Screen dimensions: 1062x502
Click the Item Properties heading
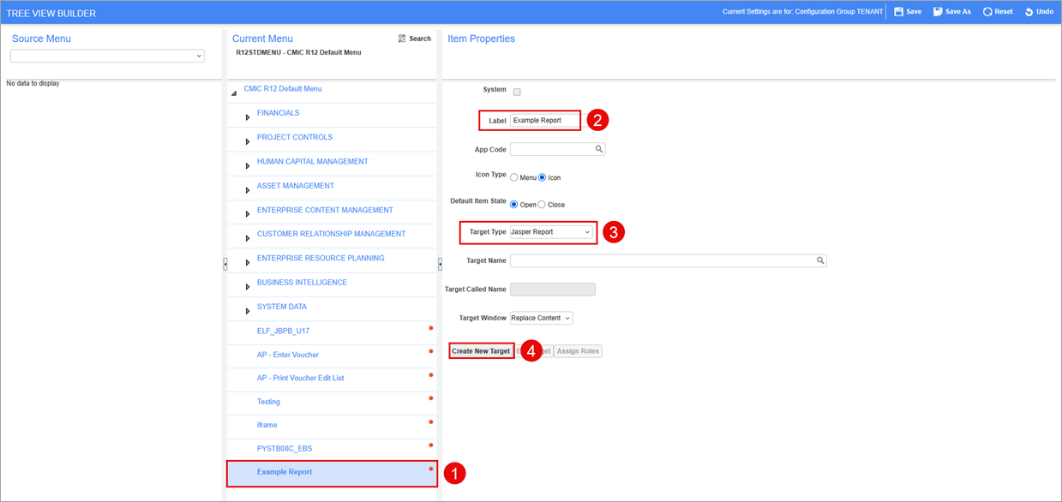coord(481,39)
